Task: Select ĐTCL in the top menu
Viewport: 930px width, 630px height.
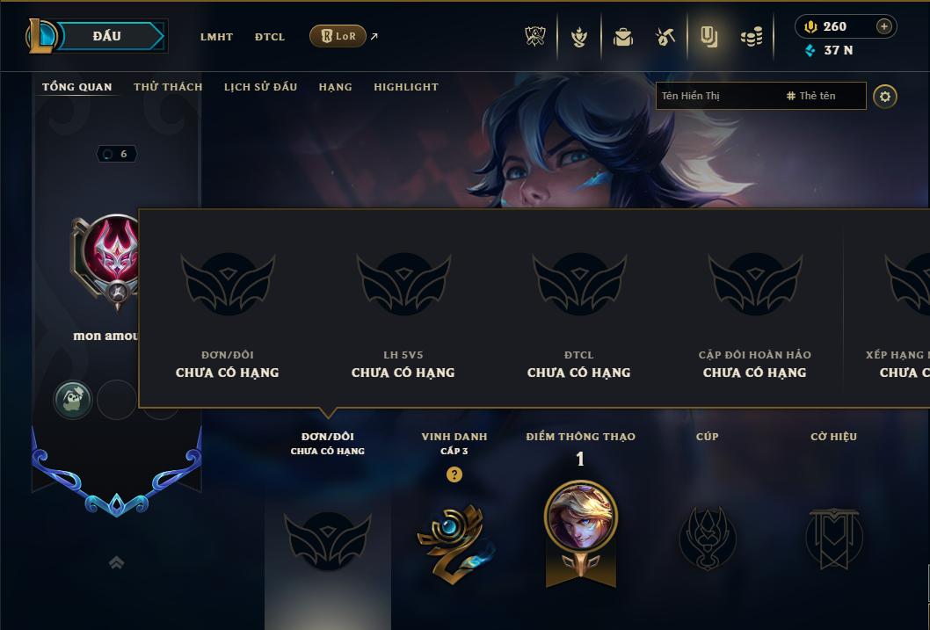Action: tap(270, 37)
